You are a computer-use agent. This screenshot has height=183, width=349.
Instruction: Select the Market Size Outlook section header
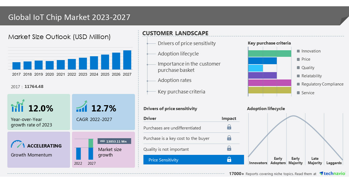point(59,37)
